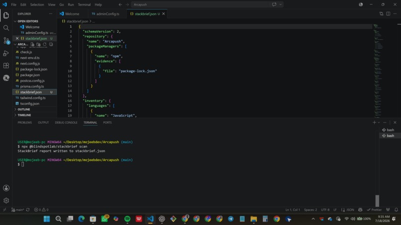Viewport: 401px width, 225px height.
Task: Open Copilot status icon in status bar
Action: tap(360, 210)
